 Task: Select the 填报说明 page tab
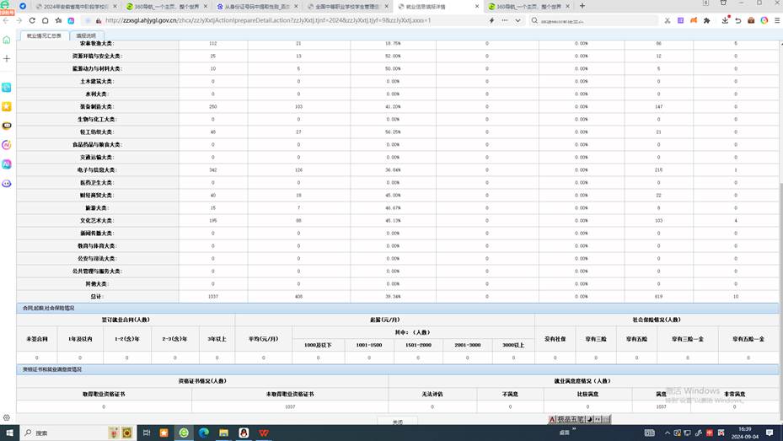(86, 36)
